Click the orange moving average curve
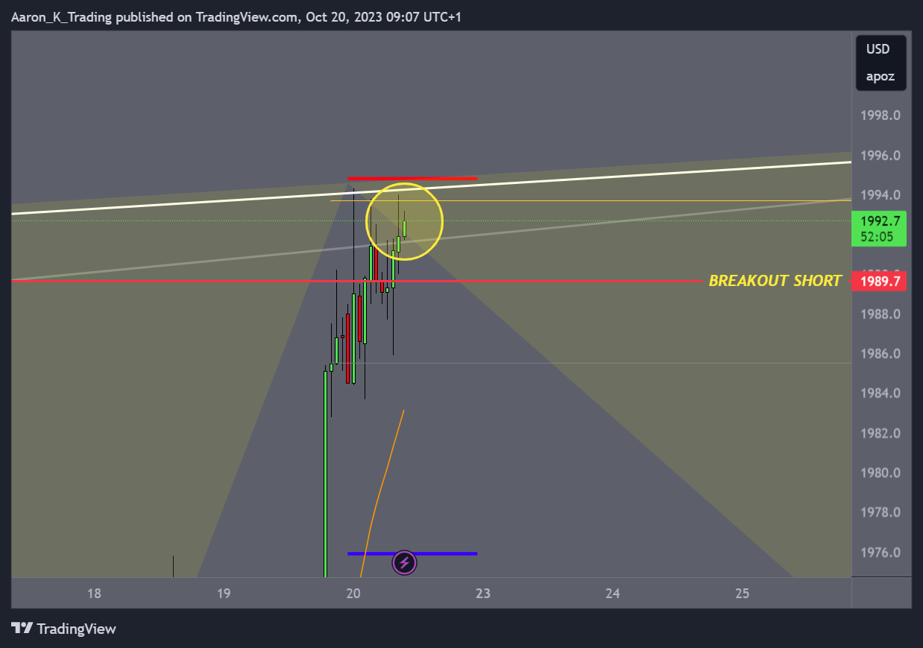The height and width of the screenshot is (648, 923). tap(381, 494)
